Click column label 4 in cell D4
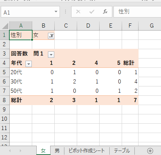161x155 pixels. [x=96, y=63]
